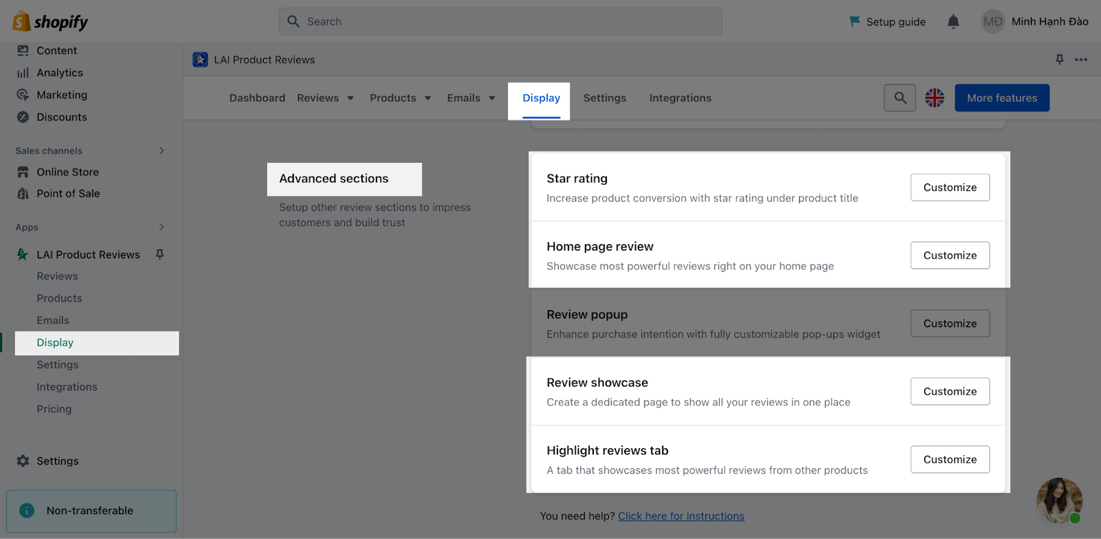Click the More features button
Viewport: 1101px width, 539px height.
pos(1002,98)
